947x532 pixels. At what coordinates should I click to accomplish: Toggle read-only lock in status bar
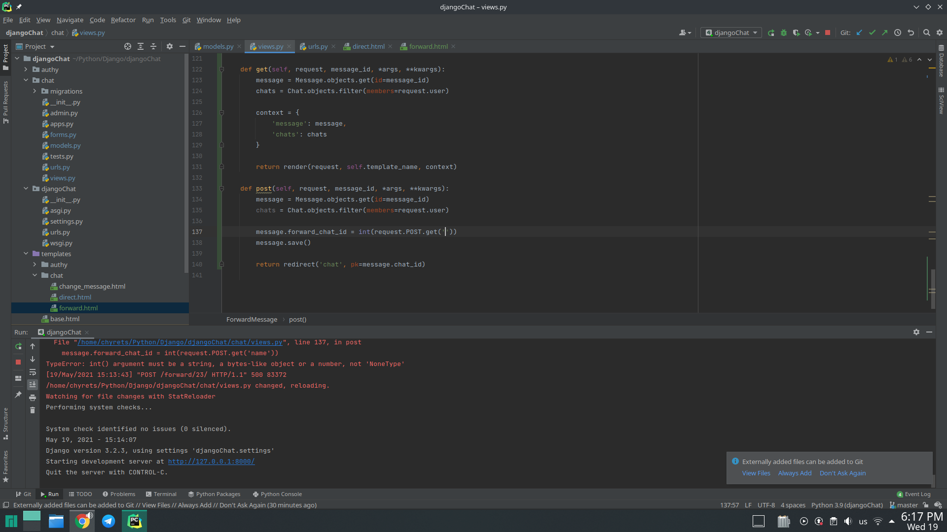click(x=926, y=505)
